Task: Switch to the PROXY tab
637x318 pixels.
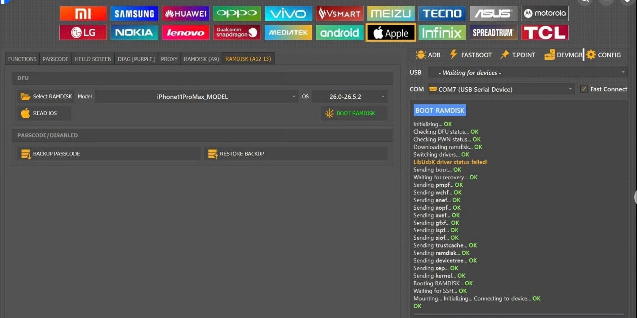Action: [169, 59]
